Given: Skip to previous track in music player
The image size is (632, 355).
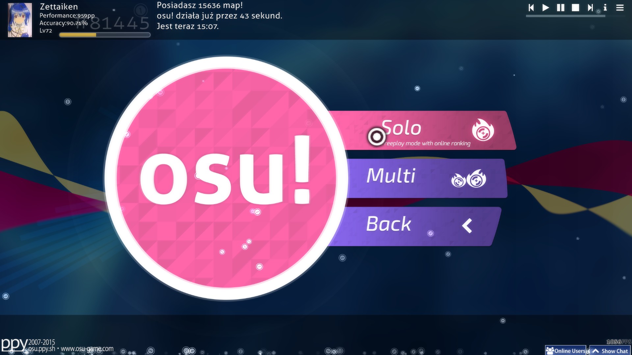Looking at the screenshot, I should (x=531, y=8).
